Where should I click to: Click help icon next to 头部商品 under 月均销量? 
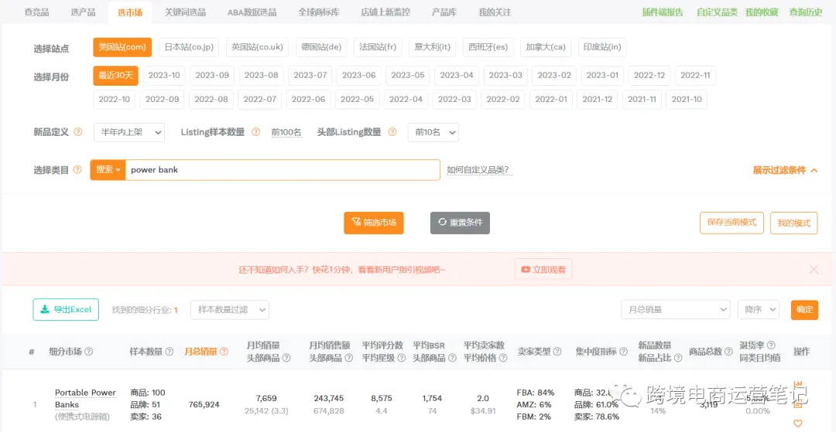coord(286,358)
